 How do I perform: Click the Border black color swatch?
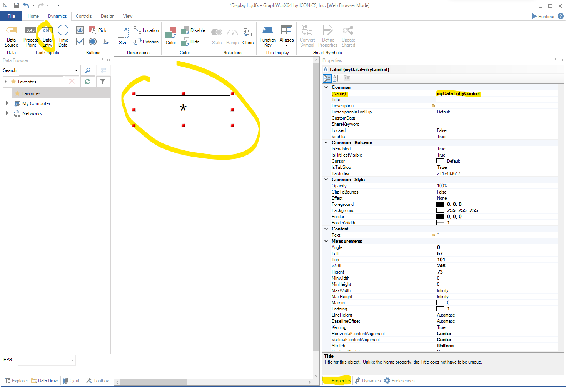coord(440,217)
